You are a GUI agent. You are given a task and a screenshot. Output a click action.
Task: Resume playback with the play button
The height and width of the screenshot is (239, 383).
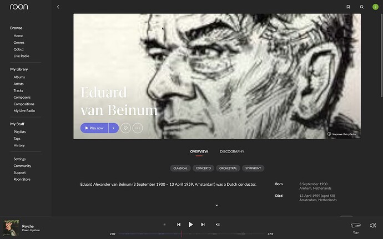pos(190,225)
